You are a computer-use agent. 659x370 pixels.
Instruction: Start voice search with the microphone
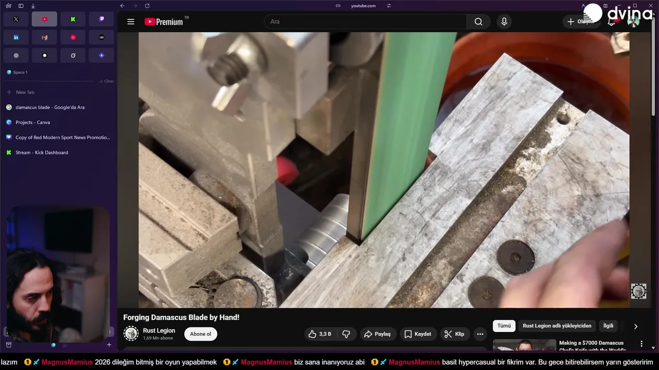click(504, 22)
